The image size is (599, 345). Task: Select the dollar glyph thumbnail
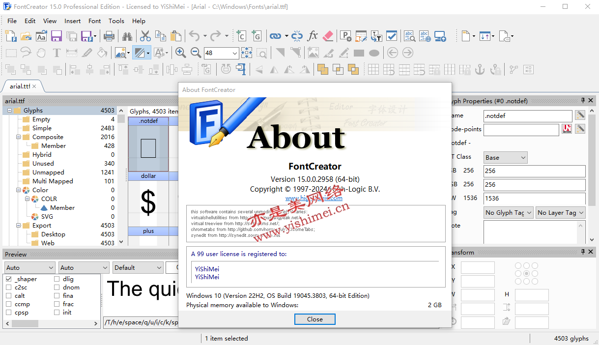148,199
